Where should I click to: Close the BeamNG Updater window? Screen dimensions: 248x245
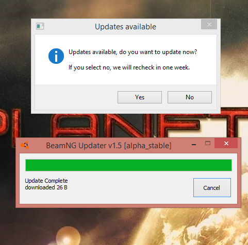click(x=226, y=143)
